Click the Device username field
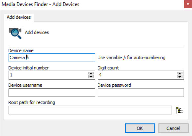Viewport: 192px width, 136px height. click(52, 93)
